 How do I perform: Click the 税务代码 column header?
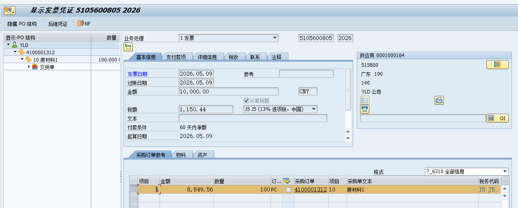[x=490, y=181]
